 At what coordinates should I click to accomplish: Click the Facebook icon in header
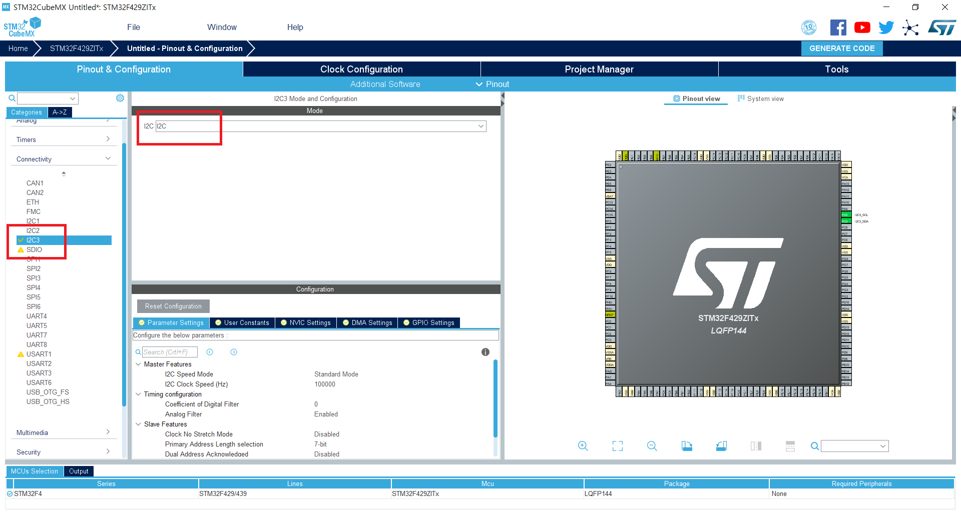click(838, 27)
